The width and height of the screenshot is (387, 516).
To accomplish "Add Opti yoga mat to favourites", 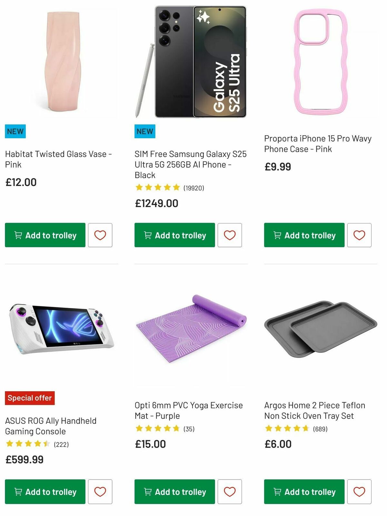I will pos(229,492).
